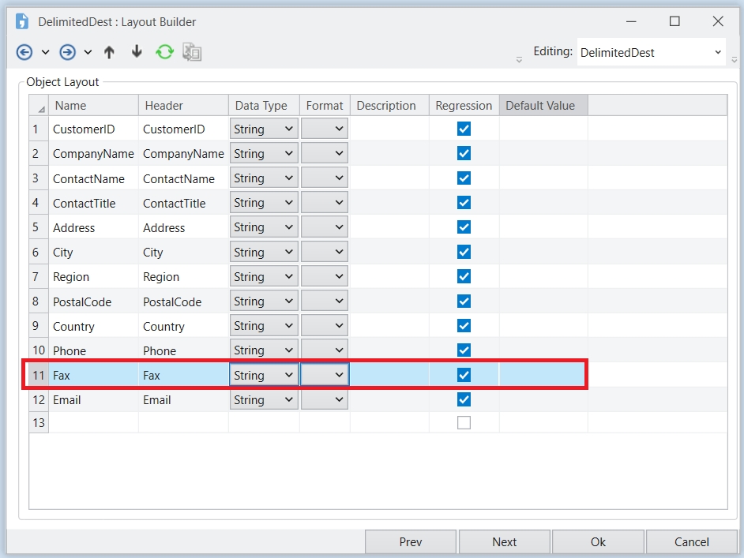Expand Data Type dropdown for City
This screenshot has width=744, height=558.
tap(287, 253)
